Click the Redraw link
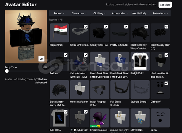 coord(42,79)
